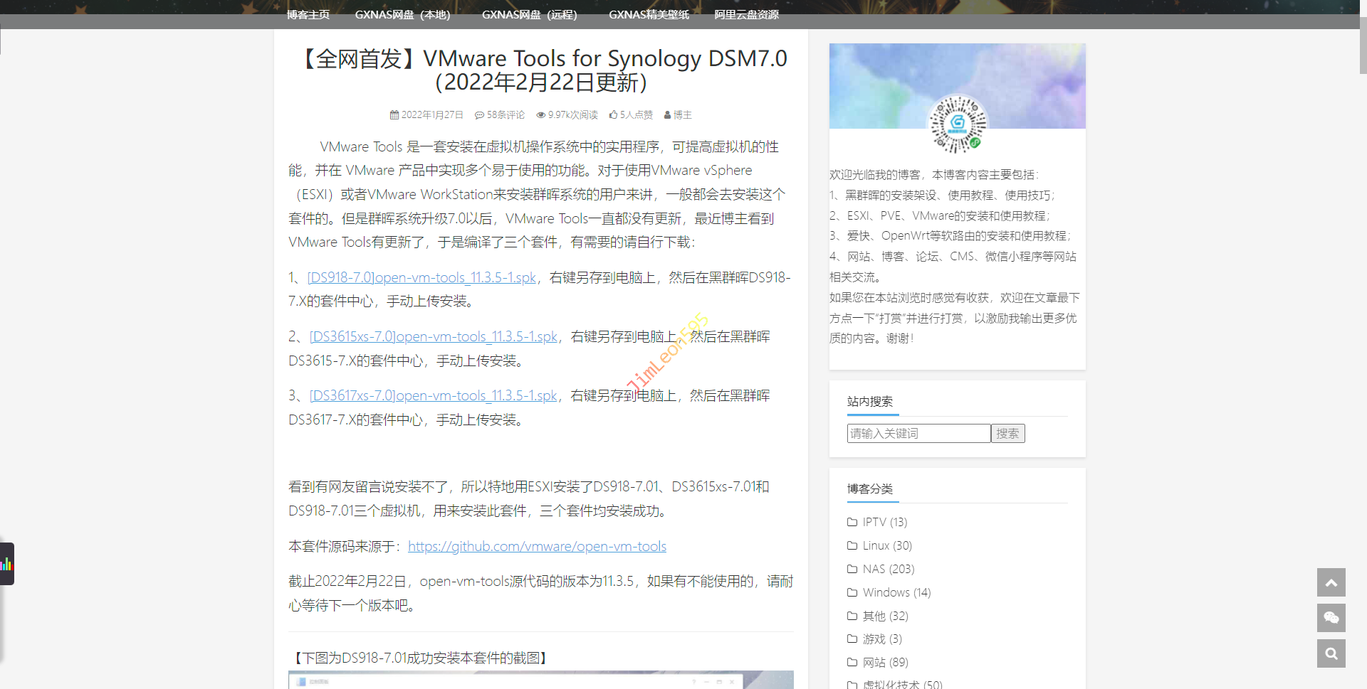The height and width of the screenshot is (689, 1367).
Task: Open 阿里云盘资源 navigation item
Action: point(746,14)
